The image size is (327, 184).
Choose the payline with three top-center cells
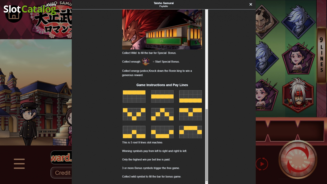tap(190, 132)
